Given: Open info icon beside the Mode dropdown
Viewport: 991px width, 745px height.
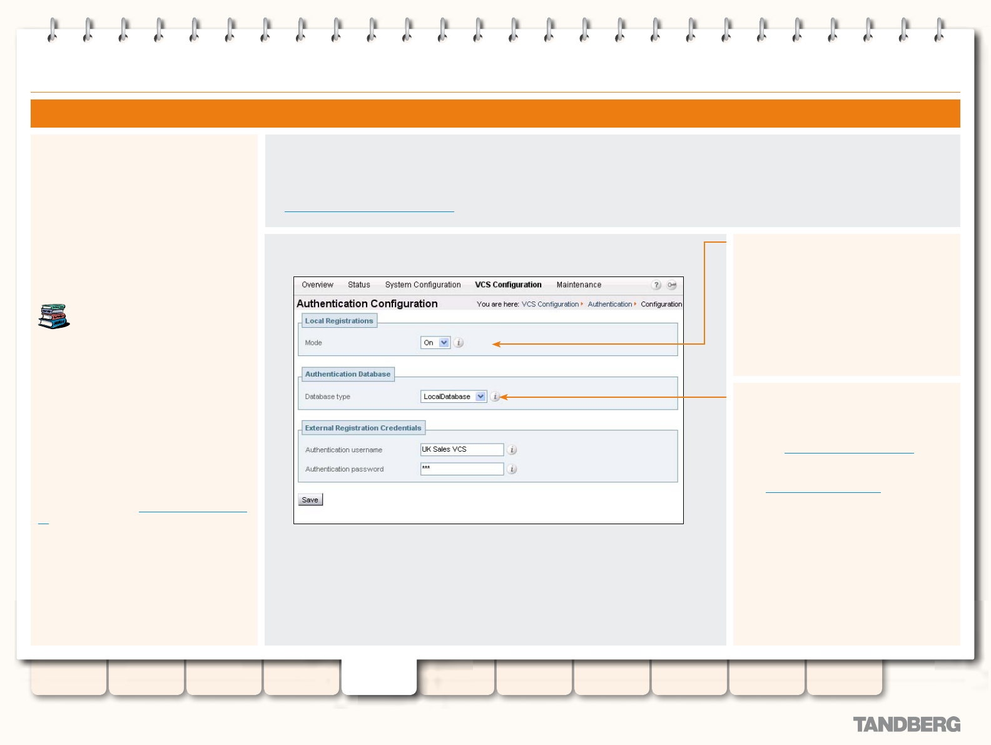Looking at the screenshot, I should click(459, 343).
